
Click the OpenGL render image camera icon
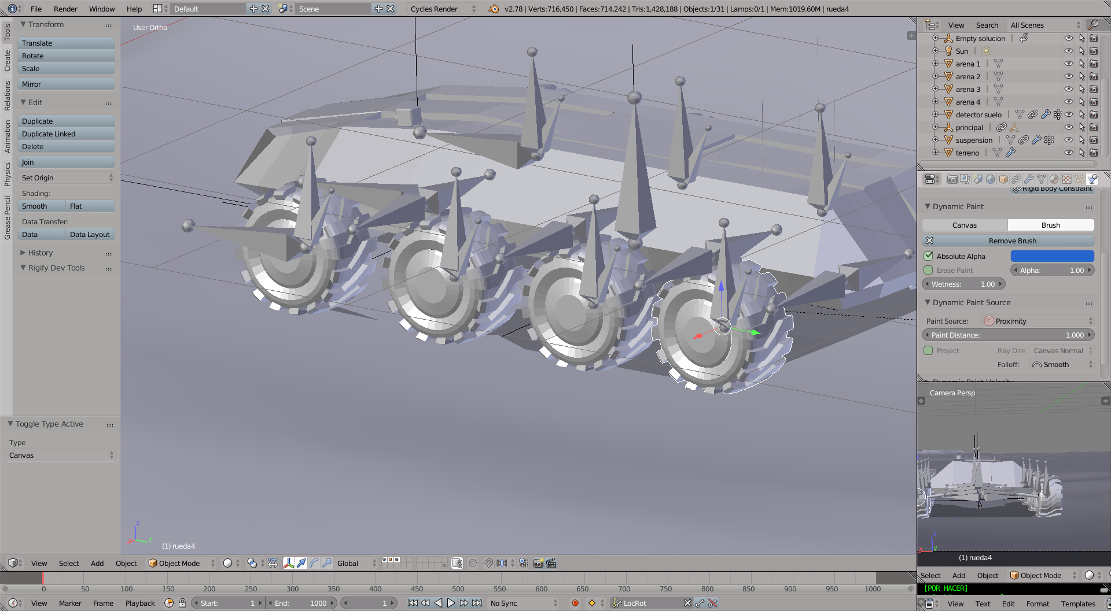[538, 563]
